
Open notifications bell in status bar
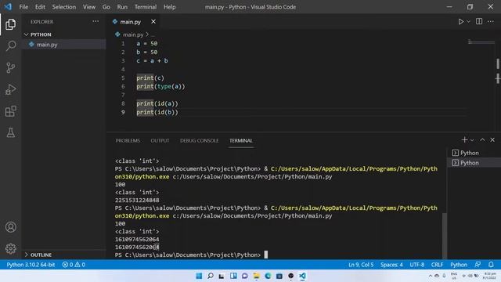tap(491, 265)
